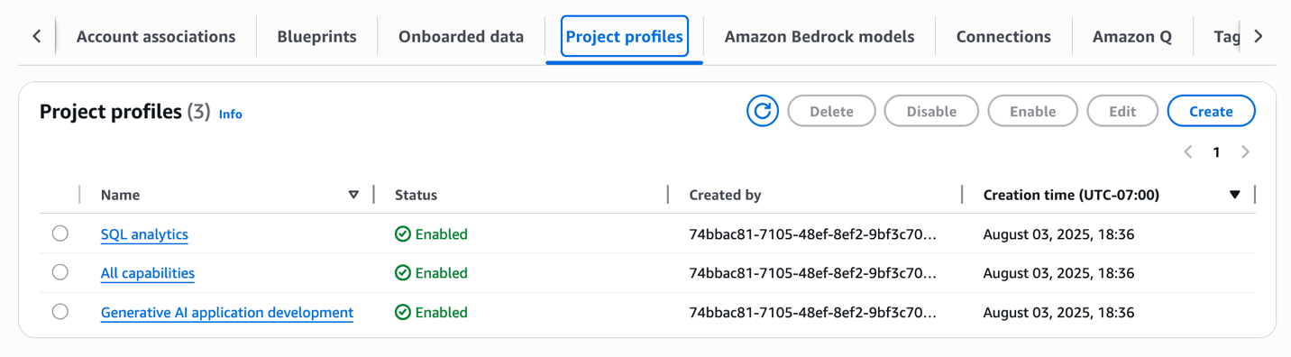Sort by Creation time column arrow
1291x357 pixels.
point(1235,195)
